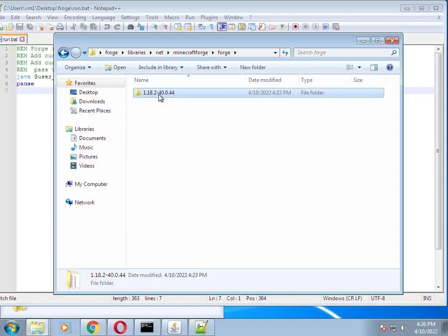Expand Include in library dropdown
The image size is (448, 336).
(161, 67)
